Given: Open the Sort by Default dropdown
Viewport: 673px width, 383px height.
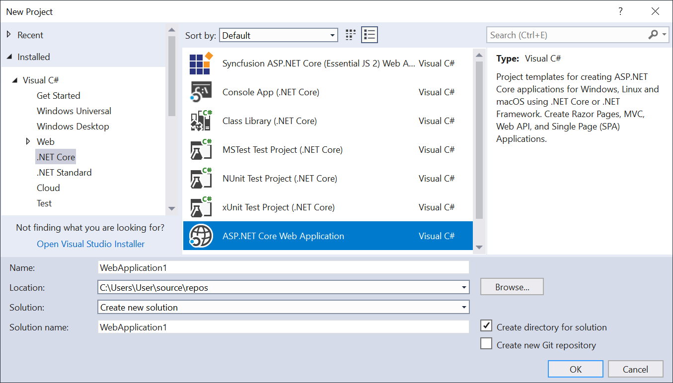Looking at the screenshot, I should pos(279,35).
